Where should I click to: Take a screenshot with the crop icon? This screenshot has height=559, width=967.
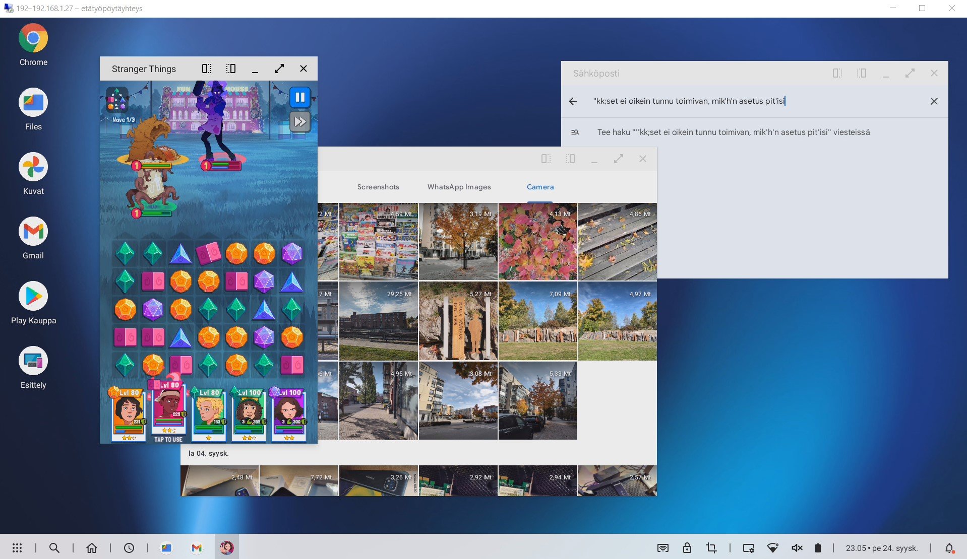point(711,548)
